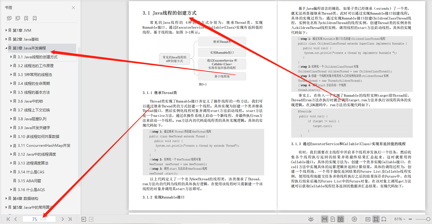Image resolution: width=432 pixels, height=224 pixels.
Task: Jump to 3.2 线程池的工作原理
Action: [35, 66]
